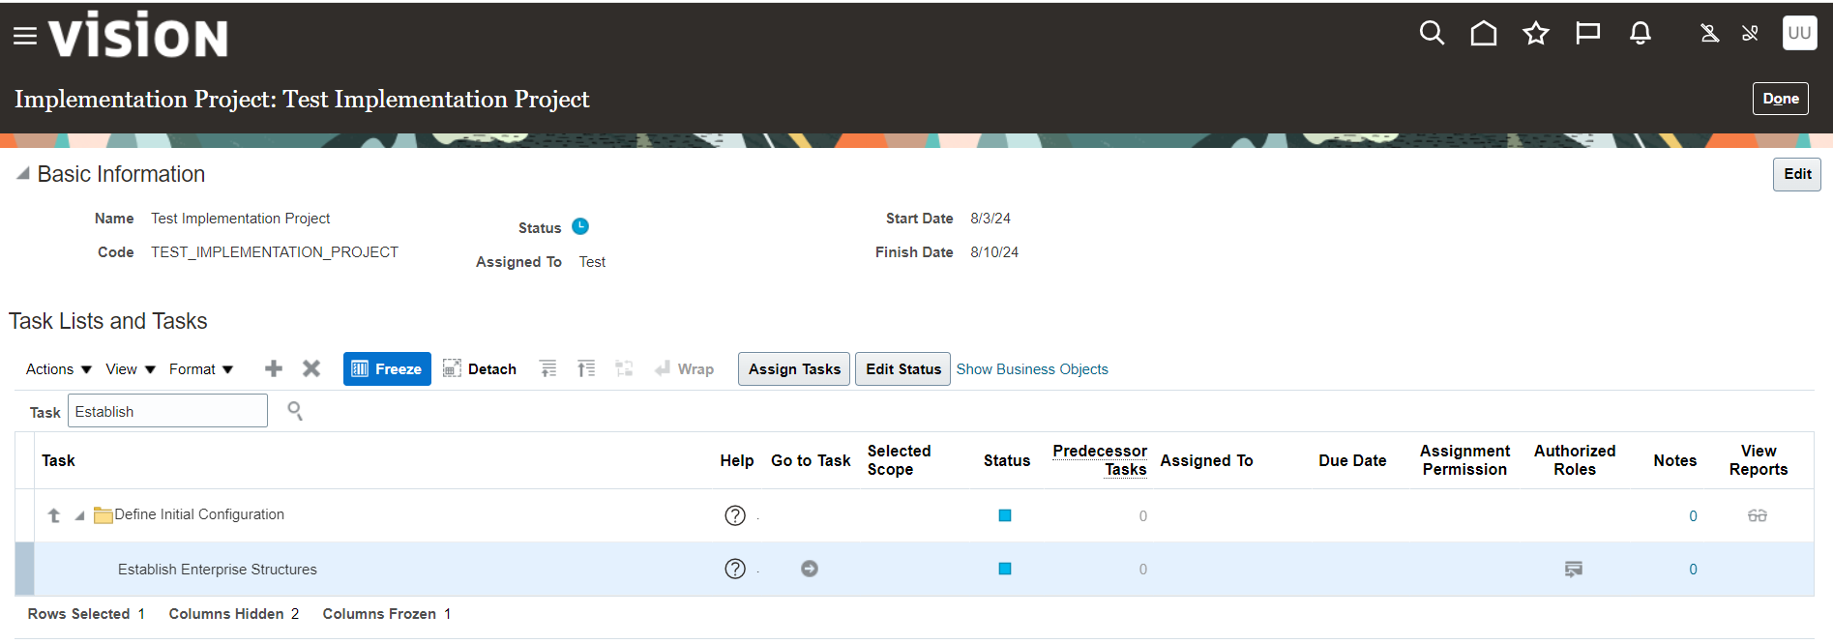The height and width of the screenshot is (644, 1833).
Task: Open the Format menu
Action: (200, 369)
